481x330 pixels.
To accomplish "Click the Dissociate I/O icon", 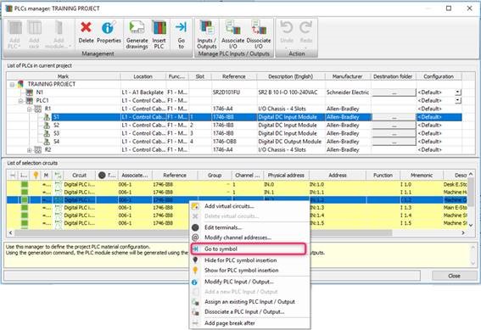I will [x=258, y=28].
